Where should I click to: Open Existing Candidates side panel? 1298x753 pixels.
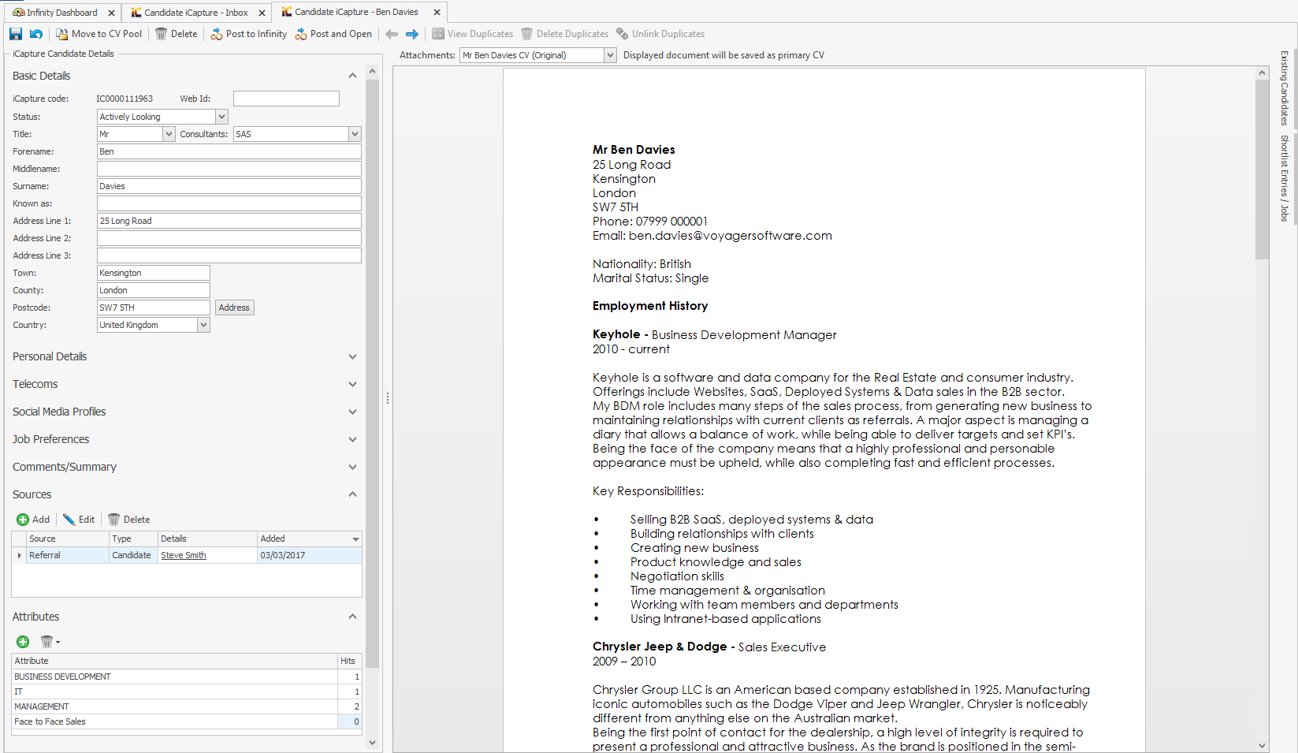point(1284,88)
